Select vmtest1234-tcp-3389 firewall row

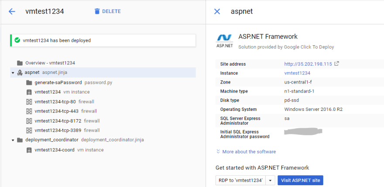click(67, 130)
